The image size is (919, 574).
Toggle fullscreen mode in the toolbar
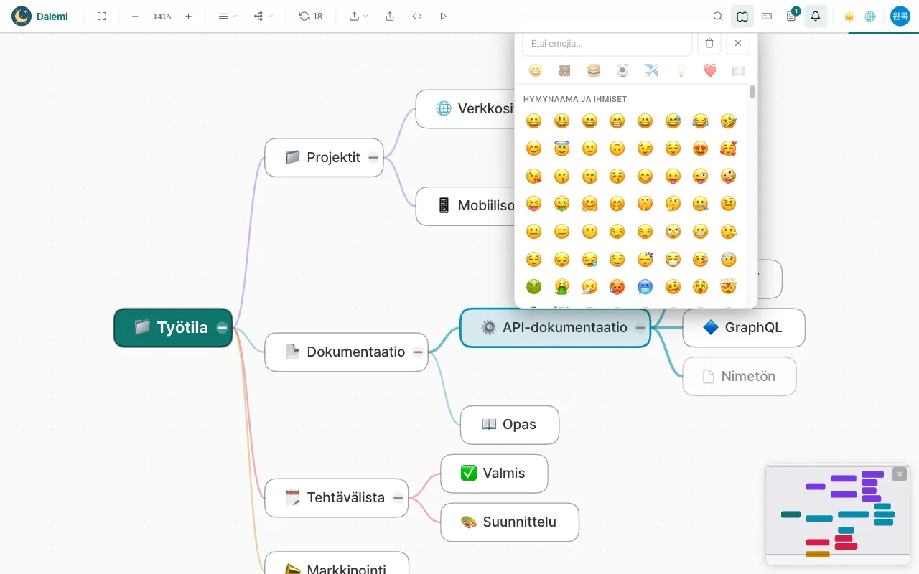[x=101, y=16]
